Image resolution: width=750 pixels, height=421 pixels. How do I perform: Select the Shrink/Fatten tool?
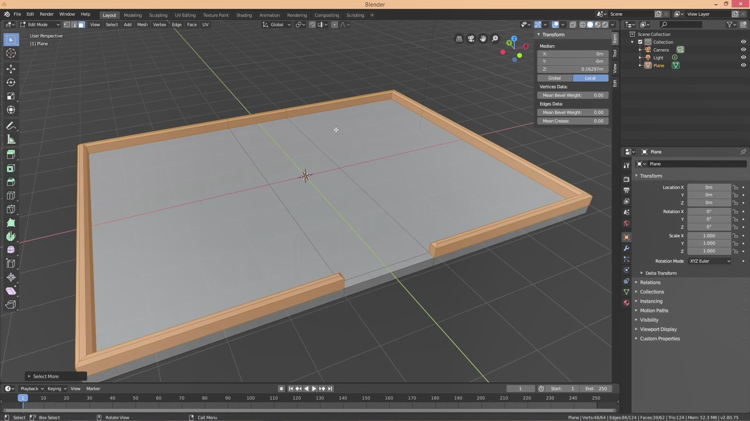coord(11,277)
